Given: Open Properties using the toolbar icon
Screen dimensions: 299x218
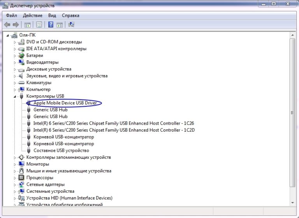Looking at the screenshot, I should coord(39,25).
